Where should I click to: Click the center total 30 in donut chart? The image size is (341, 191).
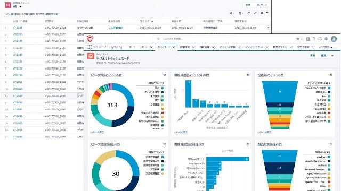pyautogui.click(x=116, y=173)
